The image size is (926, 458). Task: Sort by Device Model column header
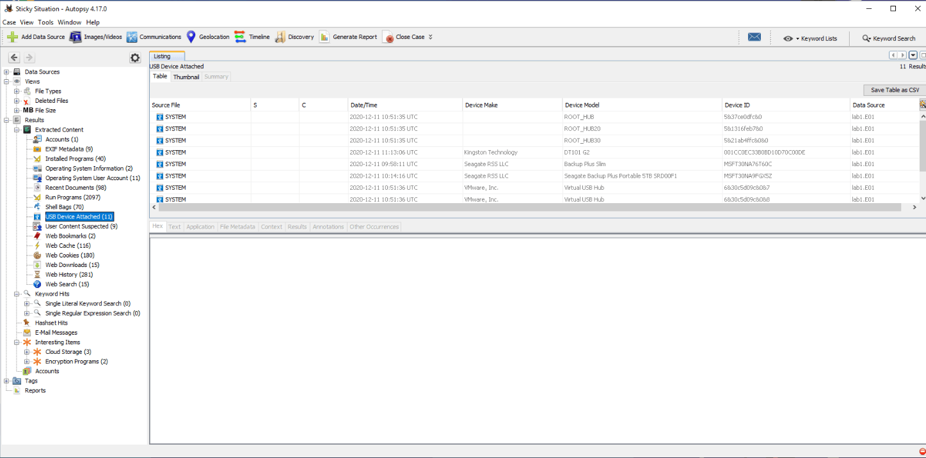[x=643, y=105]
